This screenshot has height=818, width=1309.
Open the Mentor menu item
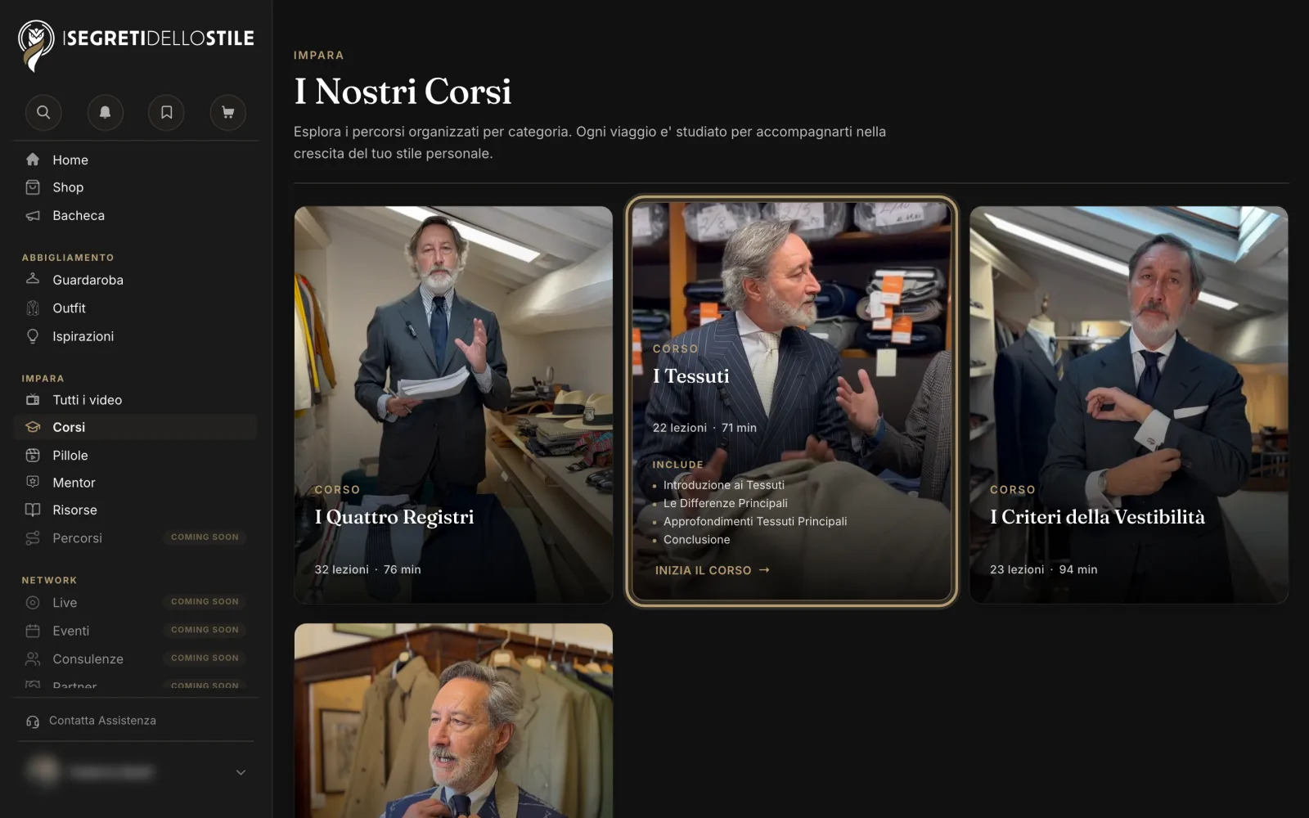(135, 483)
